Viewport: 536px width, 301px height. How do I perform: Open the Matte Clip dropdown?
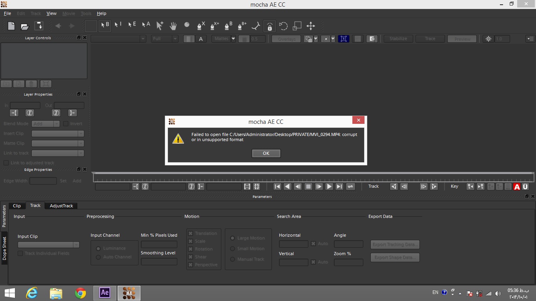coord(58,143)
